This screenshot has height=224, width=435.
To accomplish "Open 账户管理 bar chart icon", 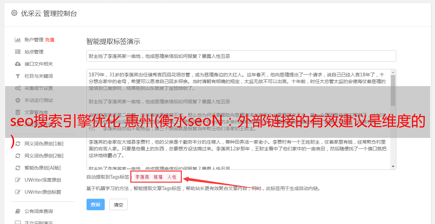I will pyautogui.click(x=18, y=40).
